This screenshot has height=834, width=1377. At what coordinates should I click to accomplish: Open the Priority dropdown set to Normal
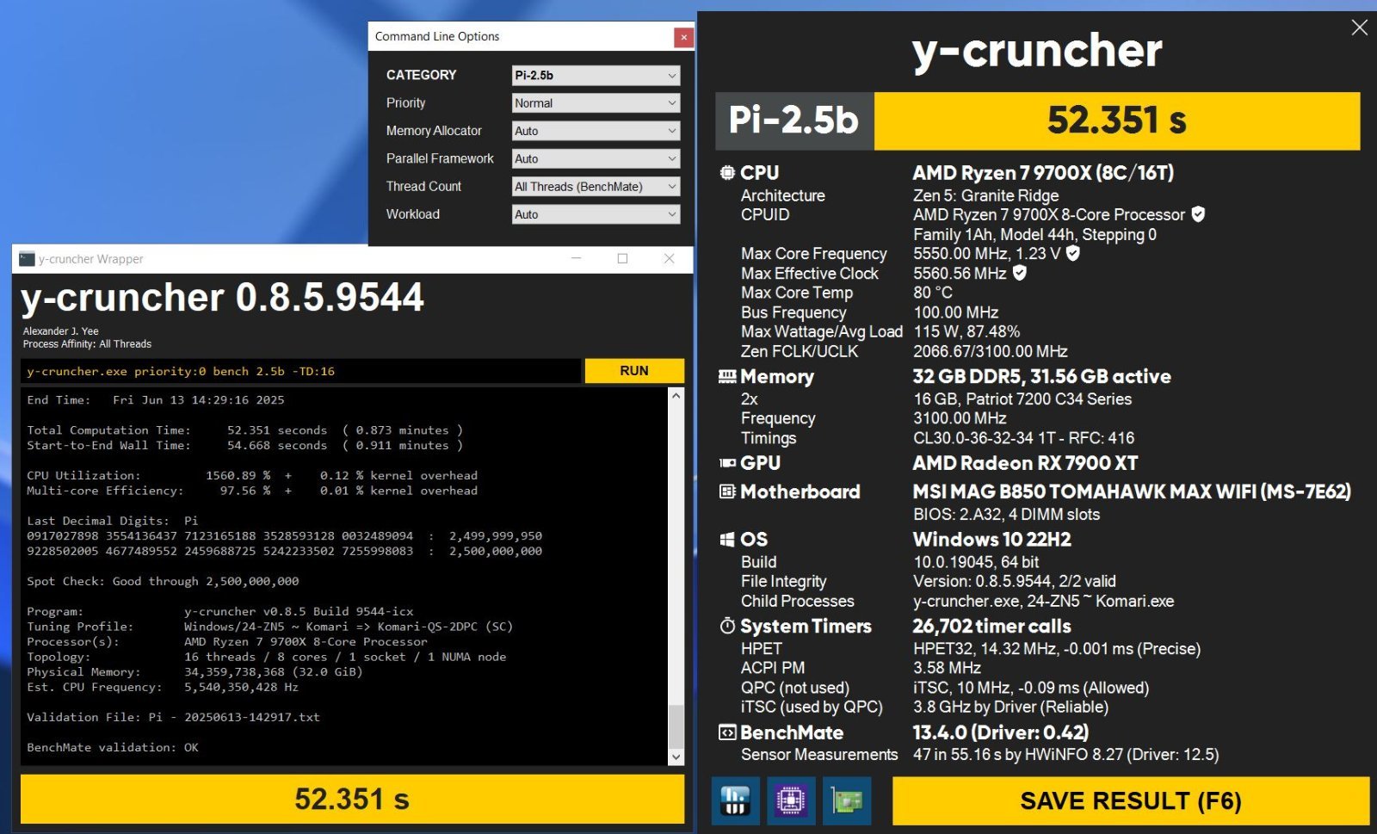tap(596, 103)
